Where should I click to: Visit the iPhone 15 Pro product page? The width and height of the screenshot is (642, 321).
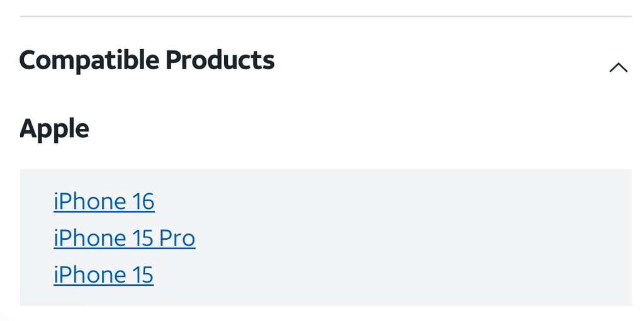[124, 238]
